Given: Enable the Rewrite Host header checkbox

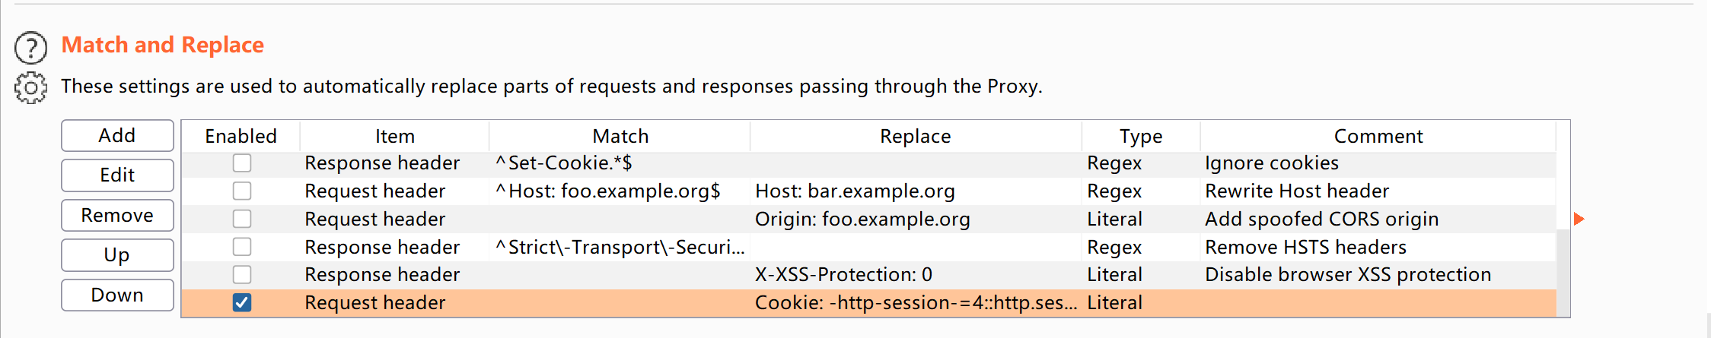Looking at the screenshot, I should pyautogui.click(x=242, y=191).
